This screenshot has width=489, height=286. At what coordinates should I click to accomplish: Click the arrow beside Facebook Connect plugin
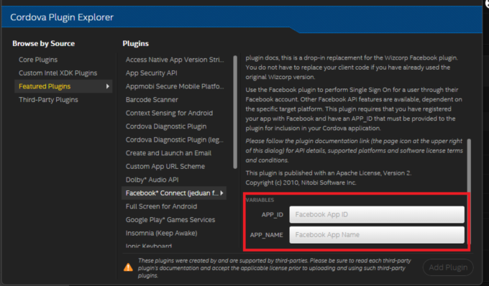(x=221, y=193)
